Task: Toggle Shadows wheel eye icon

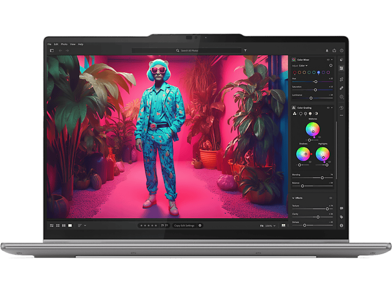Action: point(310,162)
